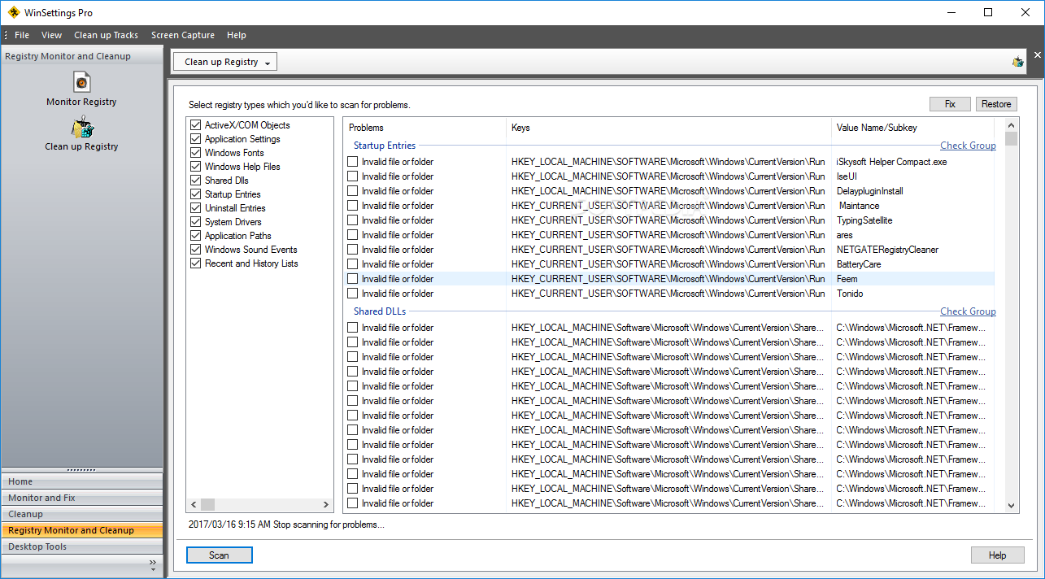Click the WinSettings Pro title bar icon
Screen dimensions: 1045x579
pos(13,12)
